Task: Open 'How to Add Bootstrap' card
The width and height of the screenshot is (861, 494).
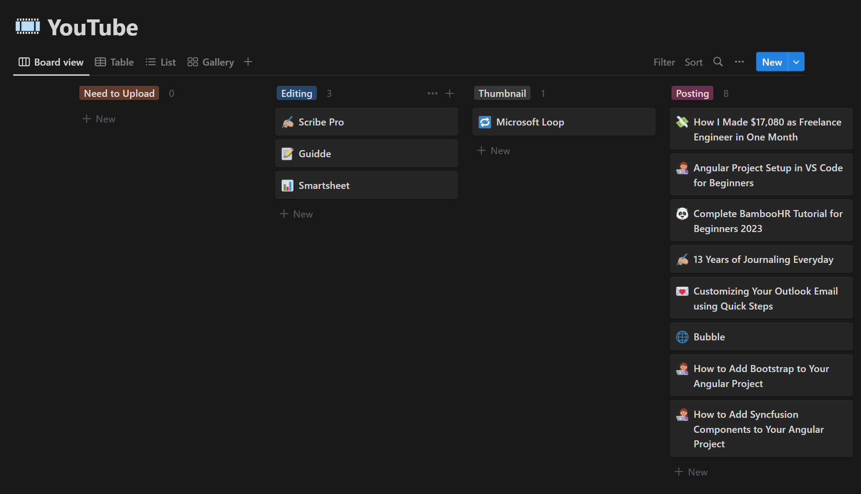Action: pyautogui.click(x=761, y=376)
